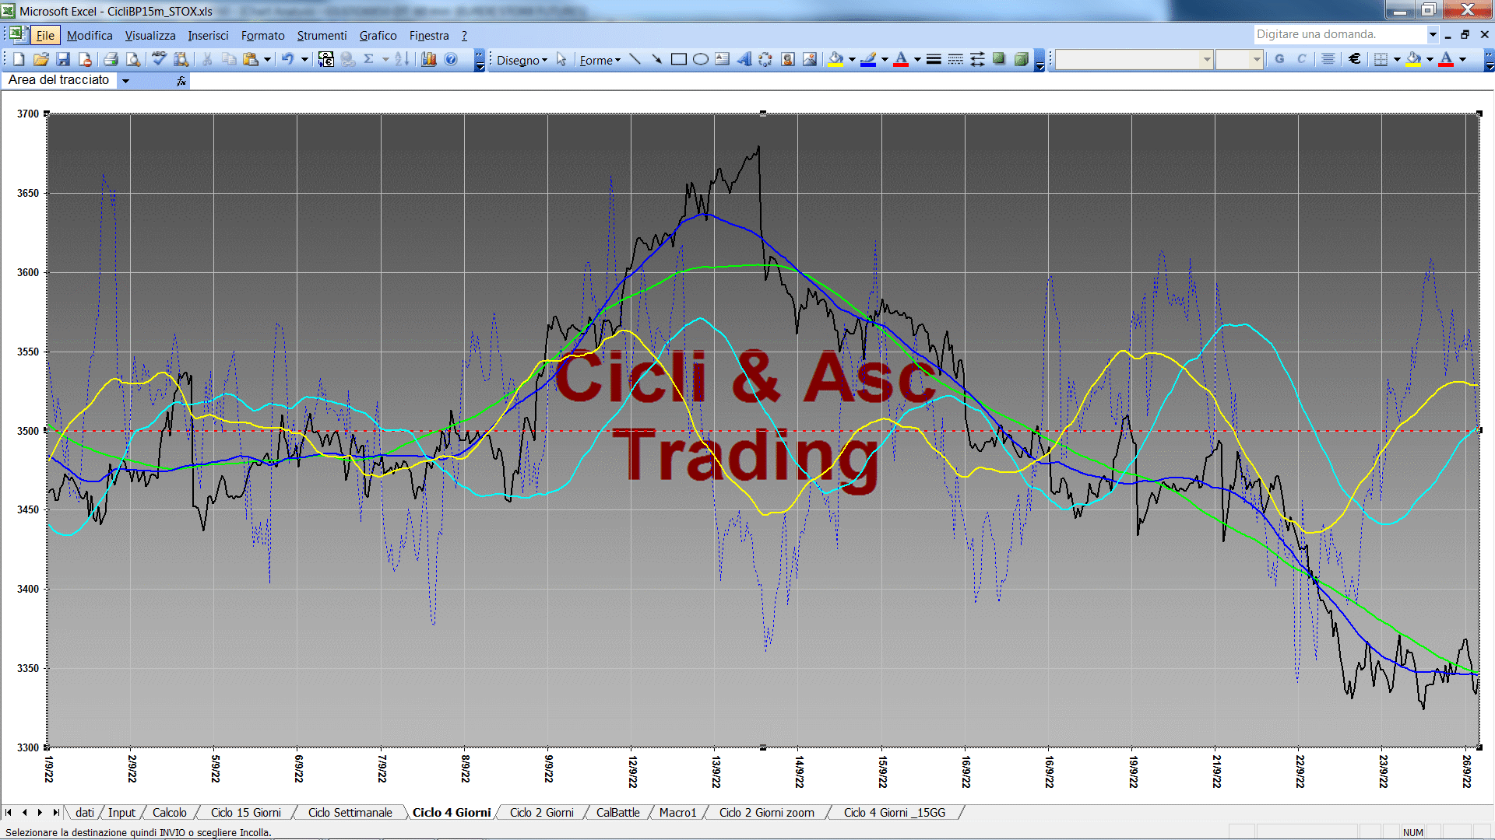The height and width of the screenshot is (840, 1495).
Task: Click the Dash Style icon
Action: (x=955, y=59)
